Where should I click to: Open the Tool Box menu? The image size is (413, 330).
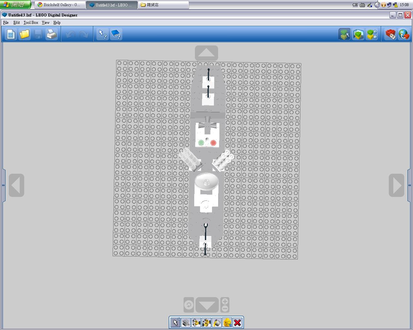(31, 23)
